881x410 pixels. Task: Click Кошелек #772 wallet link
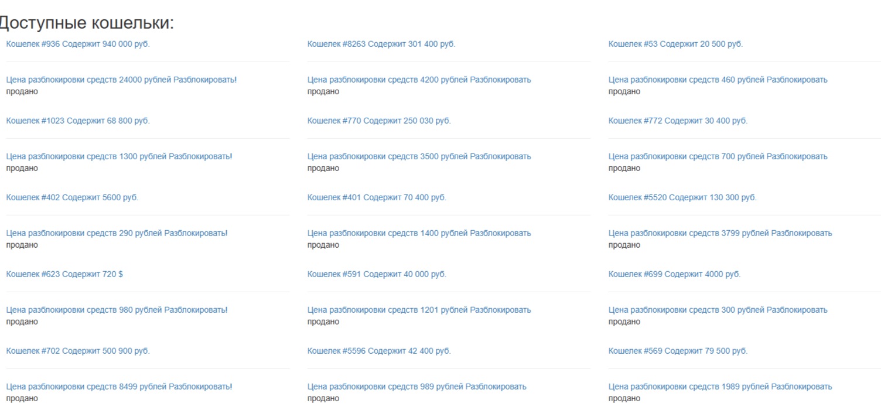coord(678,121)
